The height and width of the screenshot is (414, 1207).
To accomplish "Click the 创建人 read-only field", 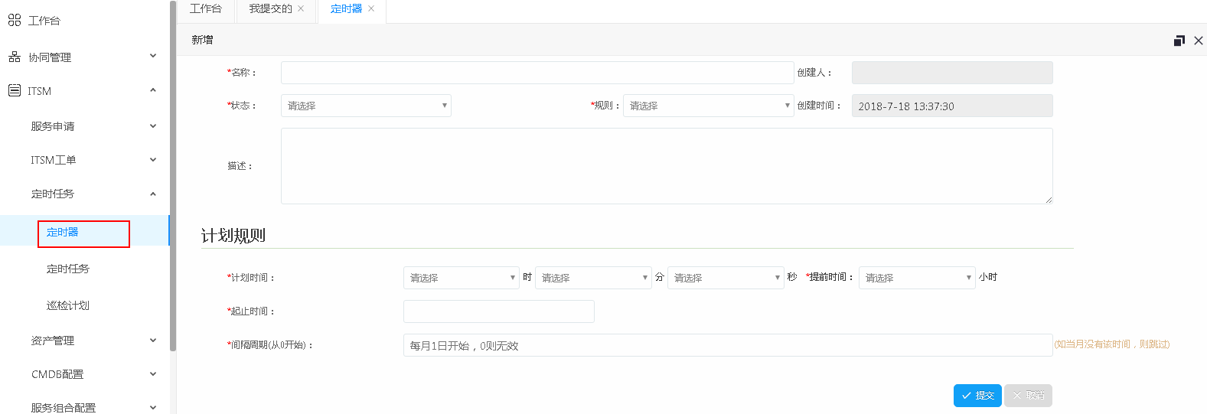I will (x=952, y=73).
